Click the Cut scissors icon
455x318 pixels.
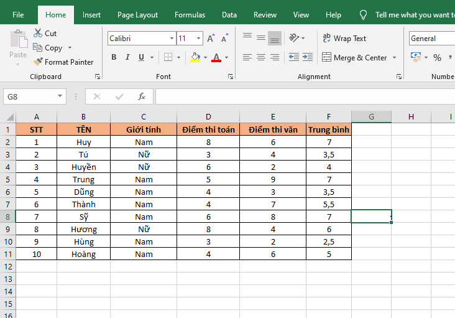pyautogui.click(x=38, y=34)
